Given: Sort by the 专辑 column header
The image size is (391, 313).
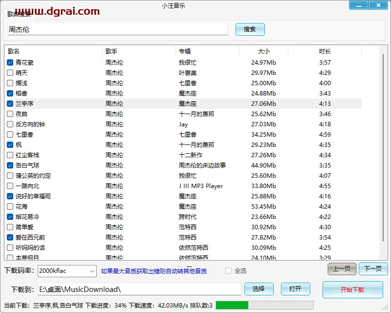Looking at the screenshot, I should tap(207, 51).
